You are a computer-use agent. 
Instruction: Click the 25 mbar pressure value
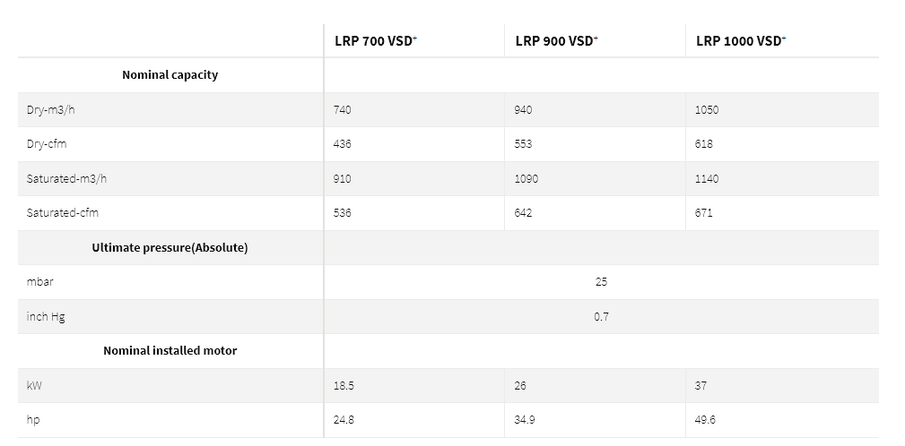point(601,282)
